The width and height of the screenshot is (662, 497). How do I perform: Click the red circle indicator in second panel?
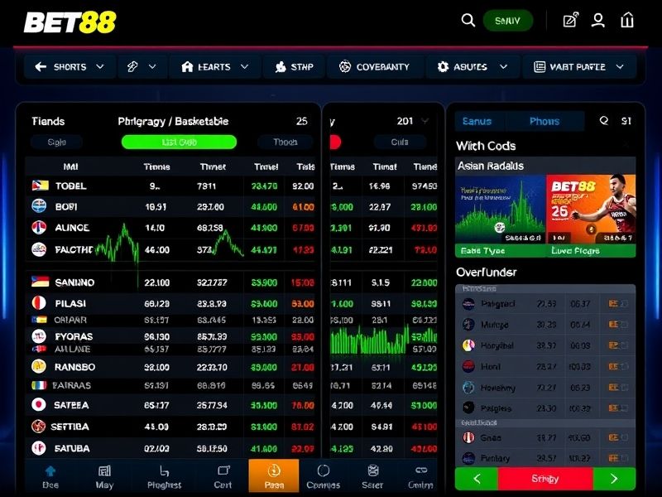pyautogui.click(x=335, y=142)
